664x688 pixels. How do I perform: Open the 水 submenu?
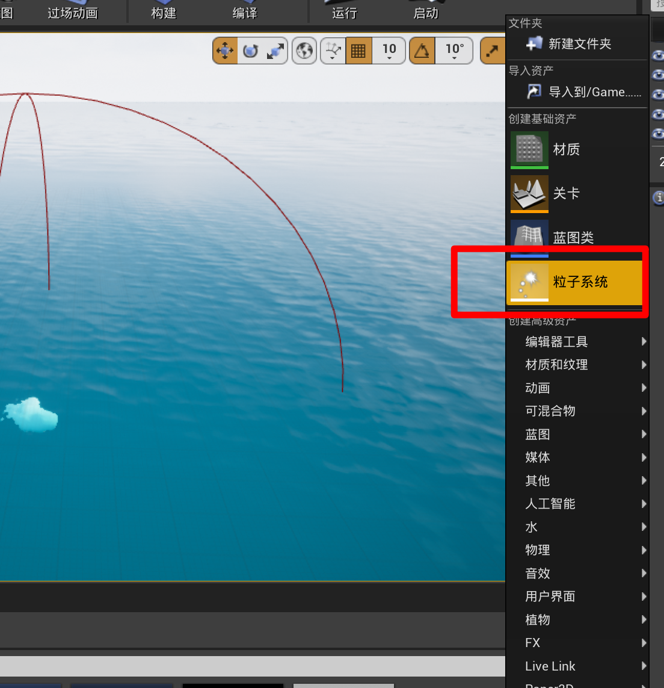click(x=577, y=527)
